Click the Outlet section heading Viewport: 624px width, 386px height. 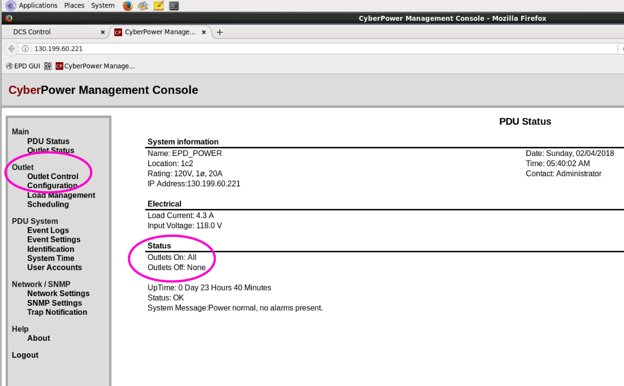pyautogui.click(x=23, y=167)
